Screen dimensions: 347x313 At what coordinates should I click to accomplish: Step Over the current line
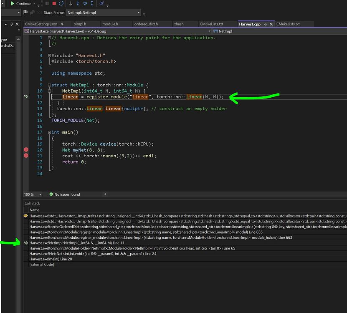tap(85, 4)
